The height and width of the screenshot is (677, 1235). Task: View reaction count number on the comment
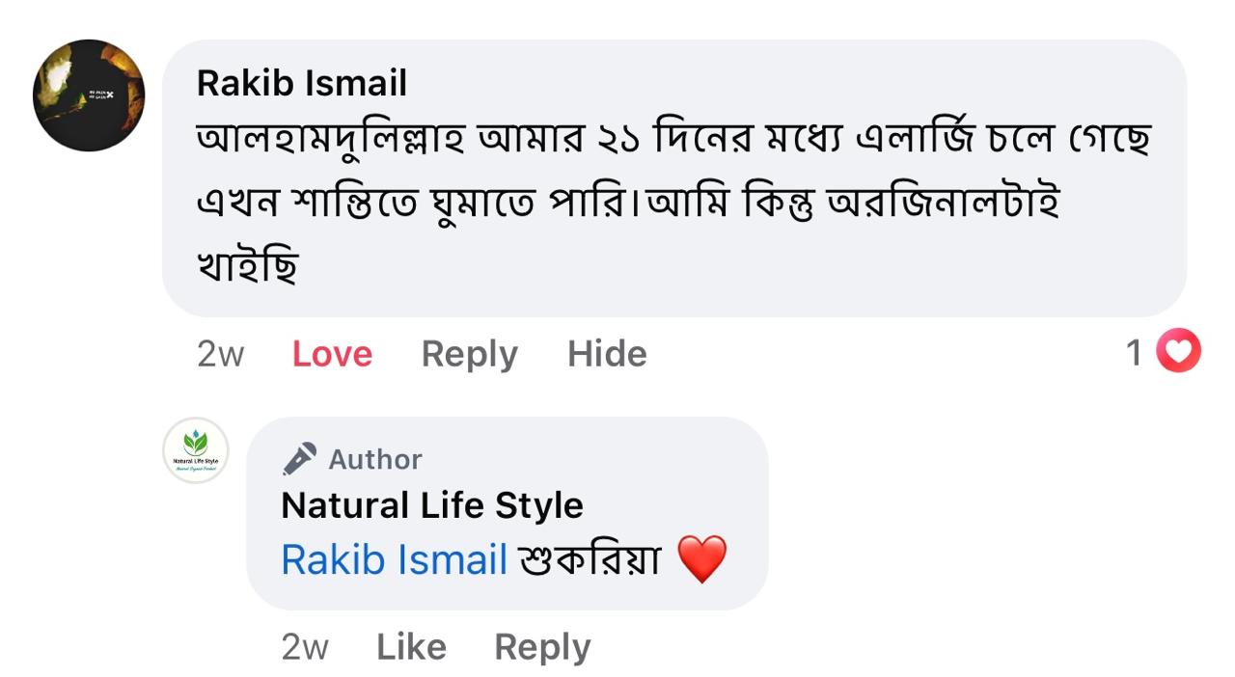(x=1135, y=353)
